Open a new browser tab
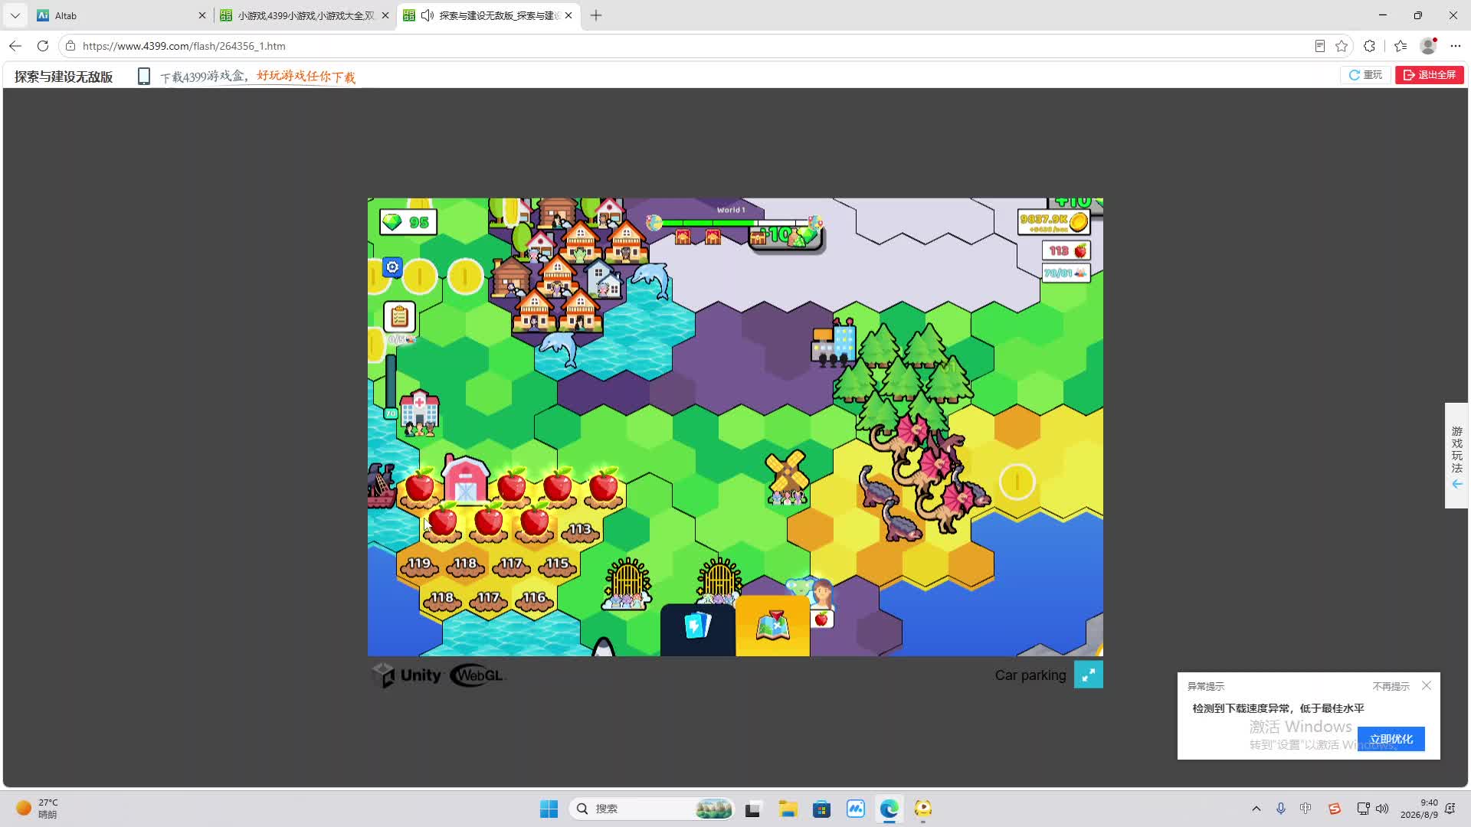The width and height of the screenshot is (1471, 827). (596, 15)
